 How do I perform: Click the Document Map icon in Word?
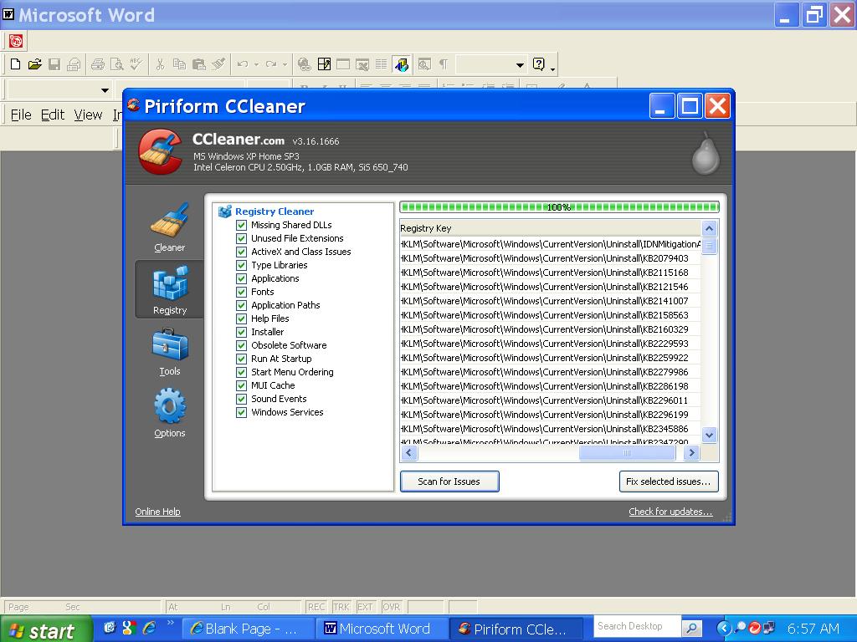(424, 64)
